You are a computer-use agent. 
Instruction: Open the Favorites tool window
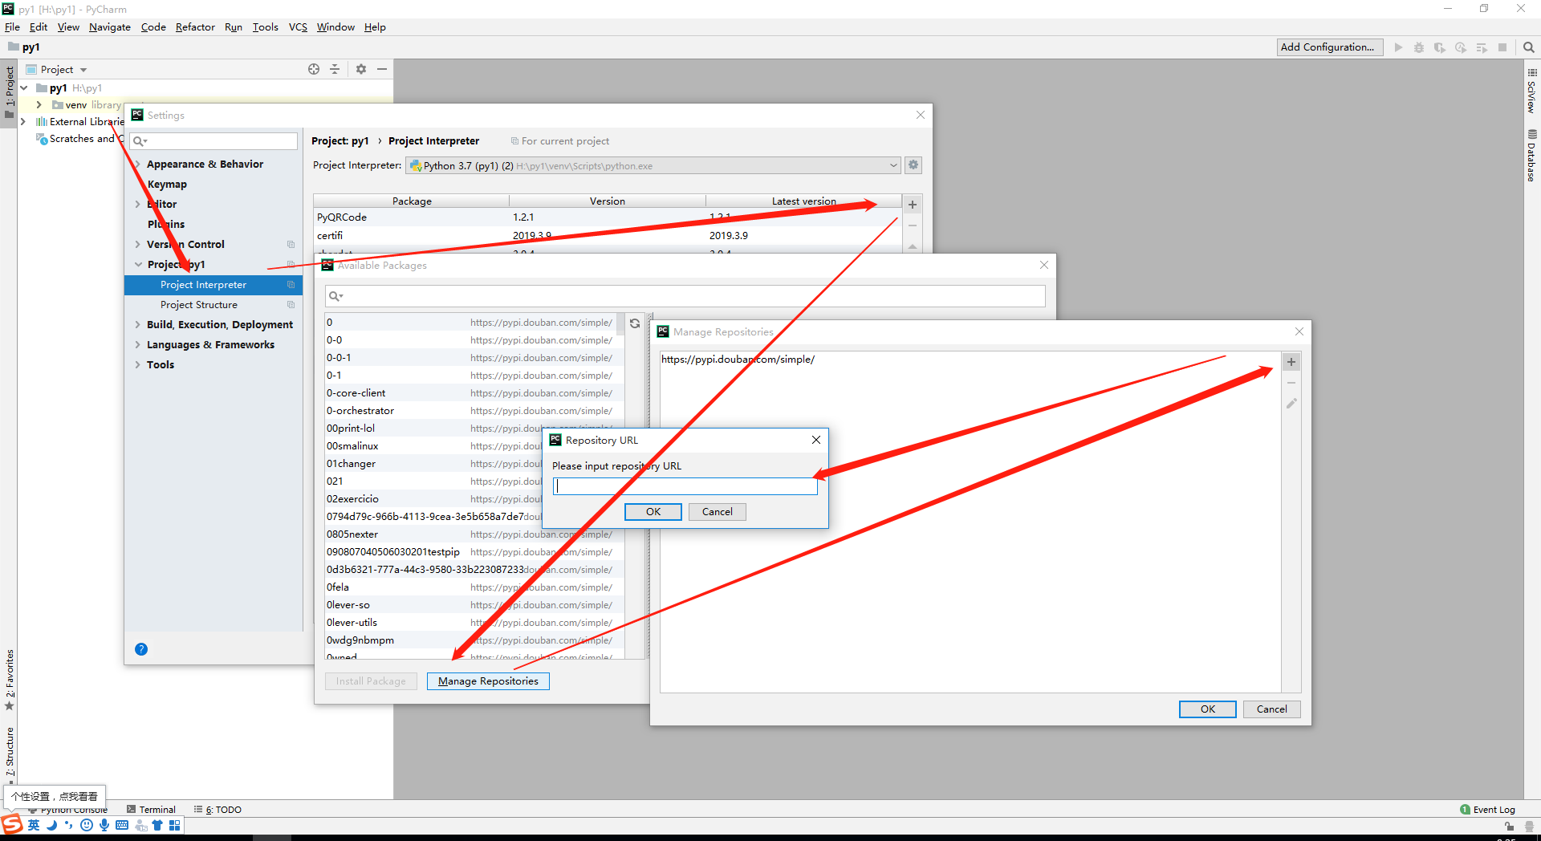(10, 680)
